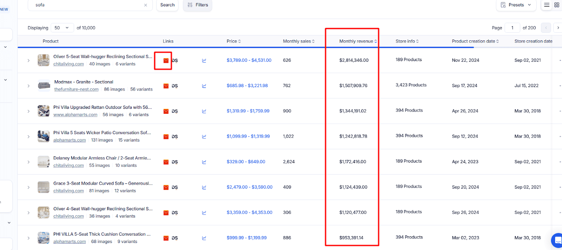The image size is (562, 250).
Task: Open the chat bubble widget
Action: 557,240
